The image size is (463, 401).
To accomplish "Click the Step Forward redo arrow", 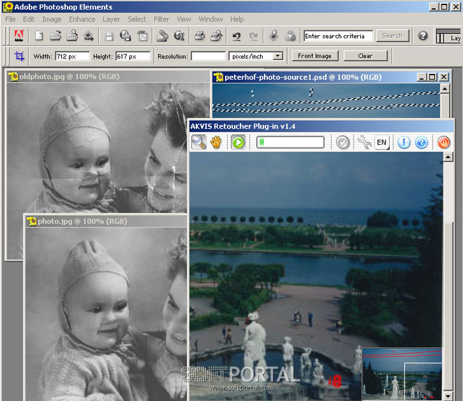I will point(253,36).
